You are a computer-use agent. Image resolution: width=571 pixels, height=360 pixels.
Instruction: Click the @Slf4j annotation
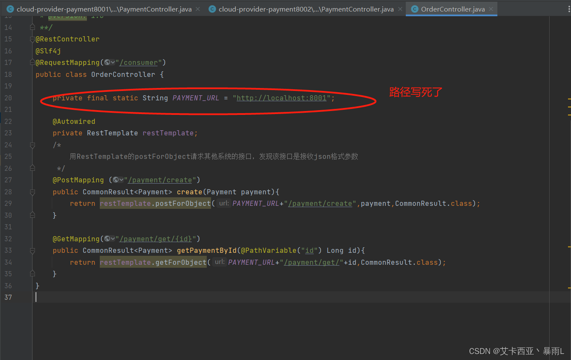tap(48, 51)
